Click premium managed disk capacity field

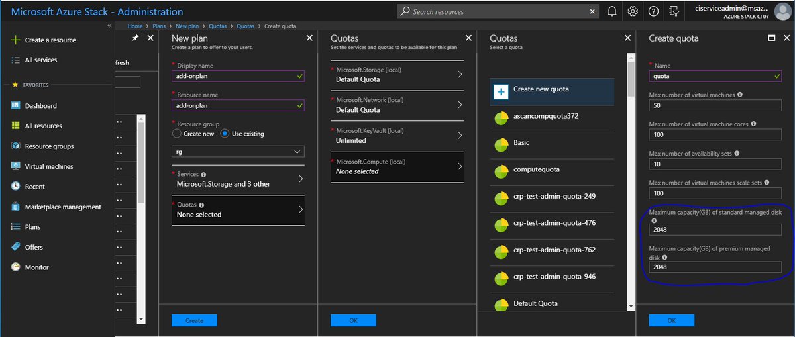(x=715, y=267)
